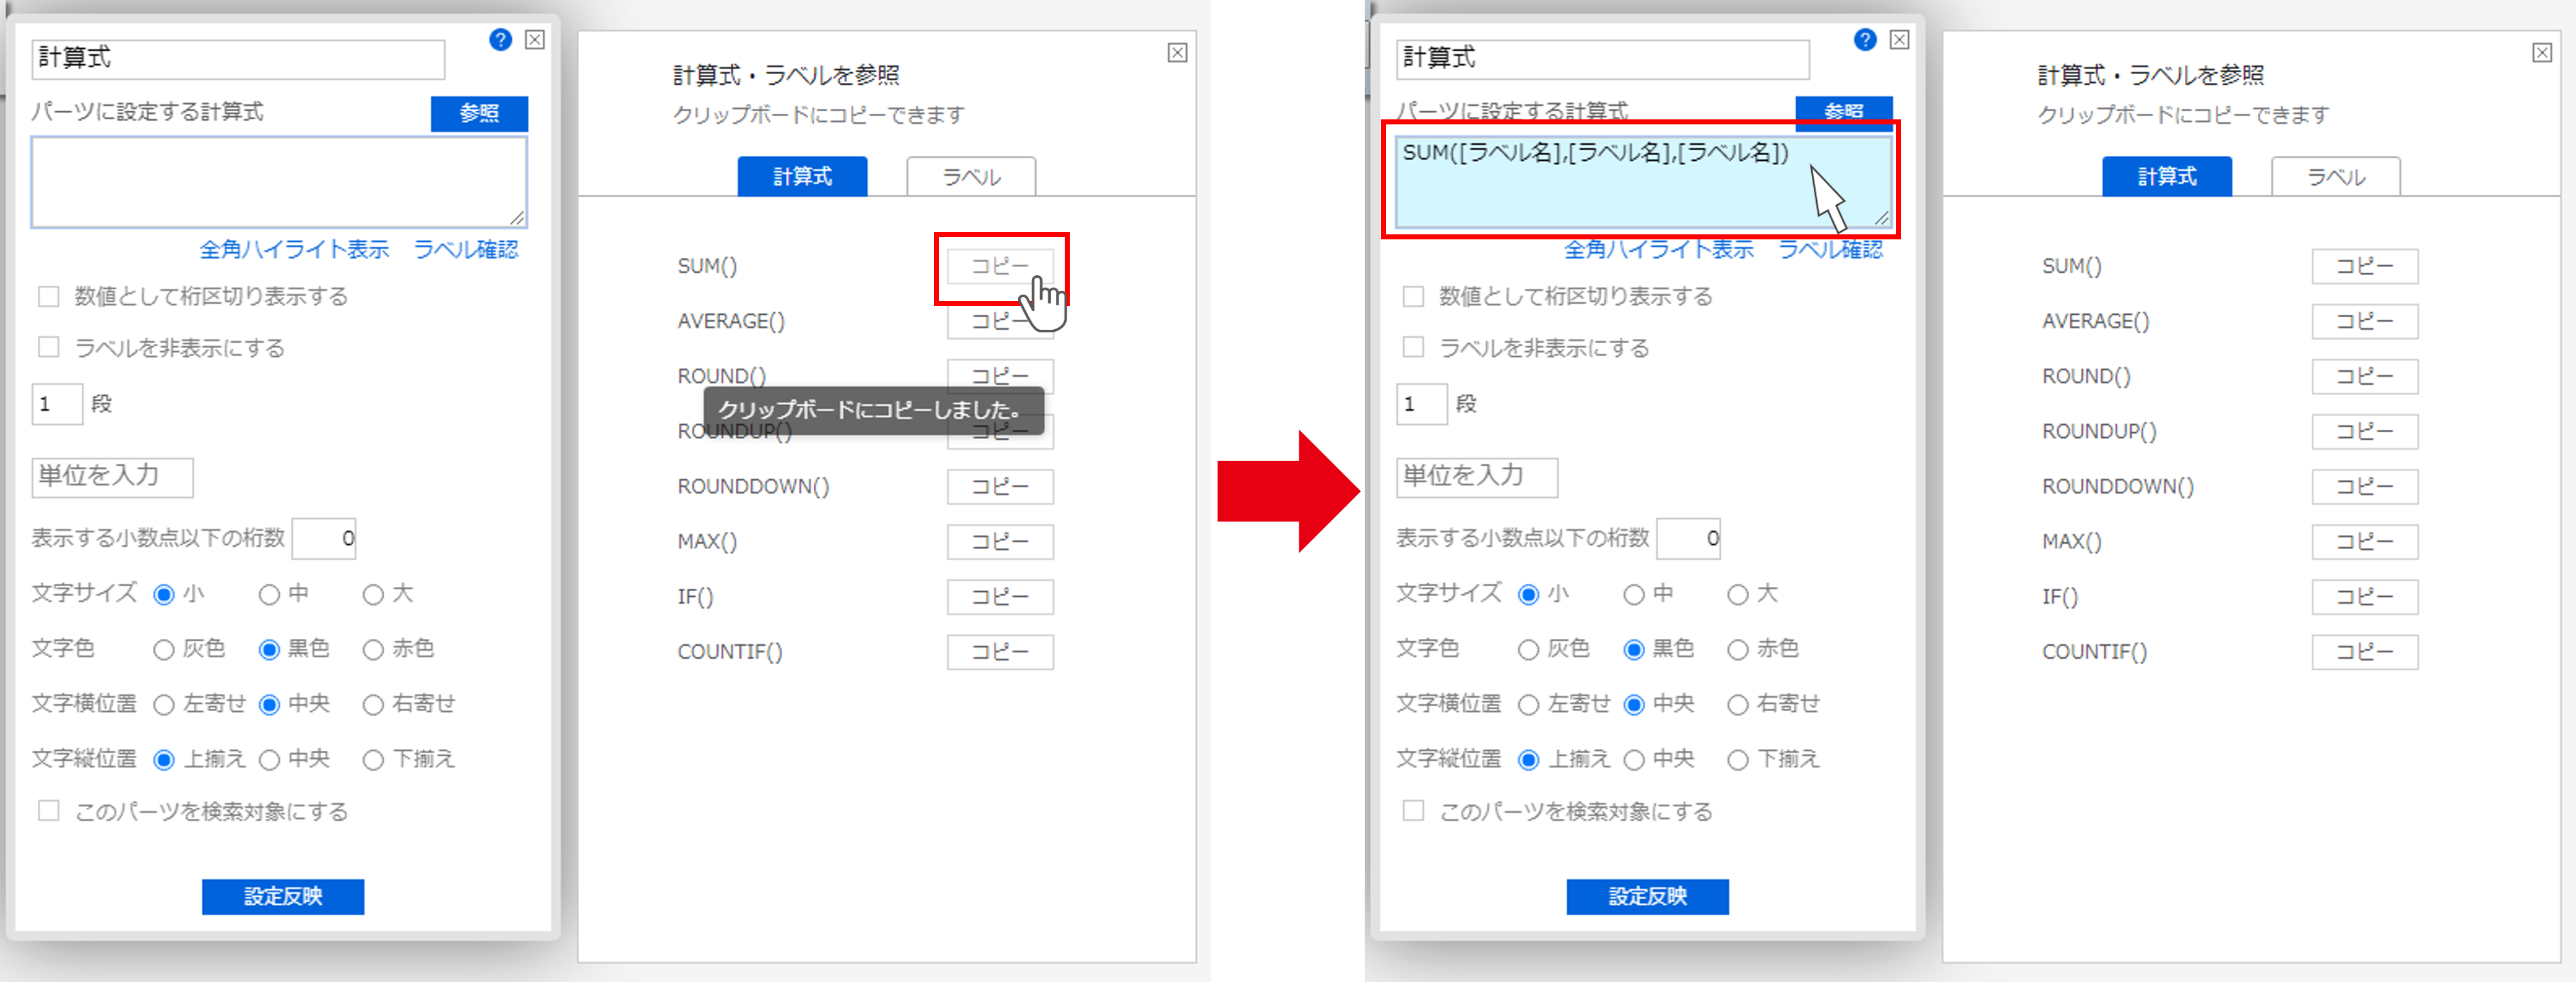This screenshot has width=2576, height=982.
Task: Copy AVERAGE() in right reference panel
Action: click(2365, 322)
